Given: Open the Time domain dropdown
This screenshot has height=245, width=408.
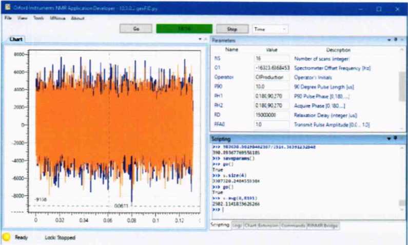Looking at the screenshot, I should point(270,29).
